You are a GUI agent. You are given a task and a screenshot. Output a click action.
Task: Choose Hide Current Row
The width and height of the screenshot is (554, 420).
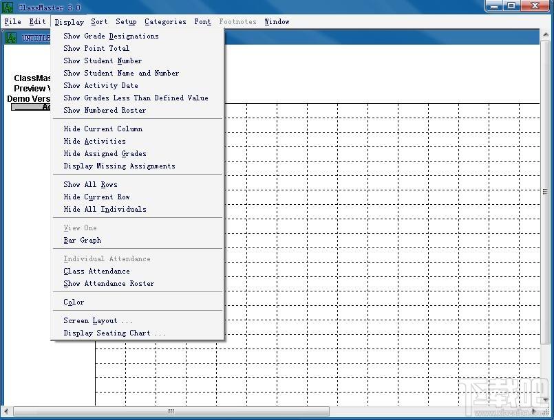pos(138,197)
